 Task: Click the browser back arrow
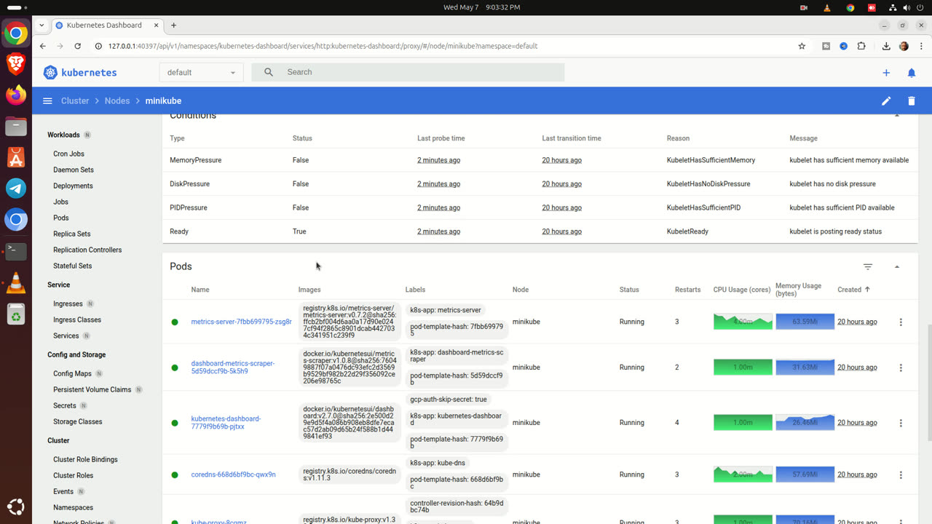42,46
